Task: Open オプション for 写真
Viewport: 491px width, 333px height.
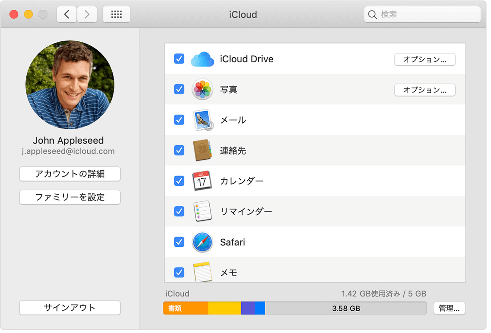Action: (425, 90)
